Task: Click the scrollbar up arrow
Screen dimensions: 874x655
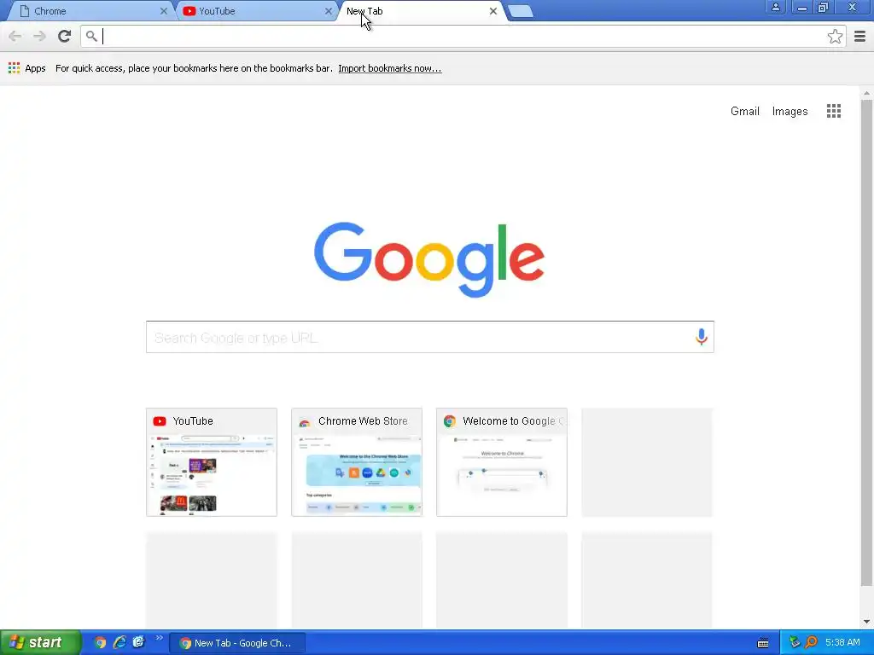Action: click(866, 92)
